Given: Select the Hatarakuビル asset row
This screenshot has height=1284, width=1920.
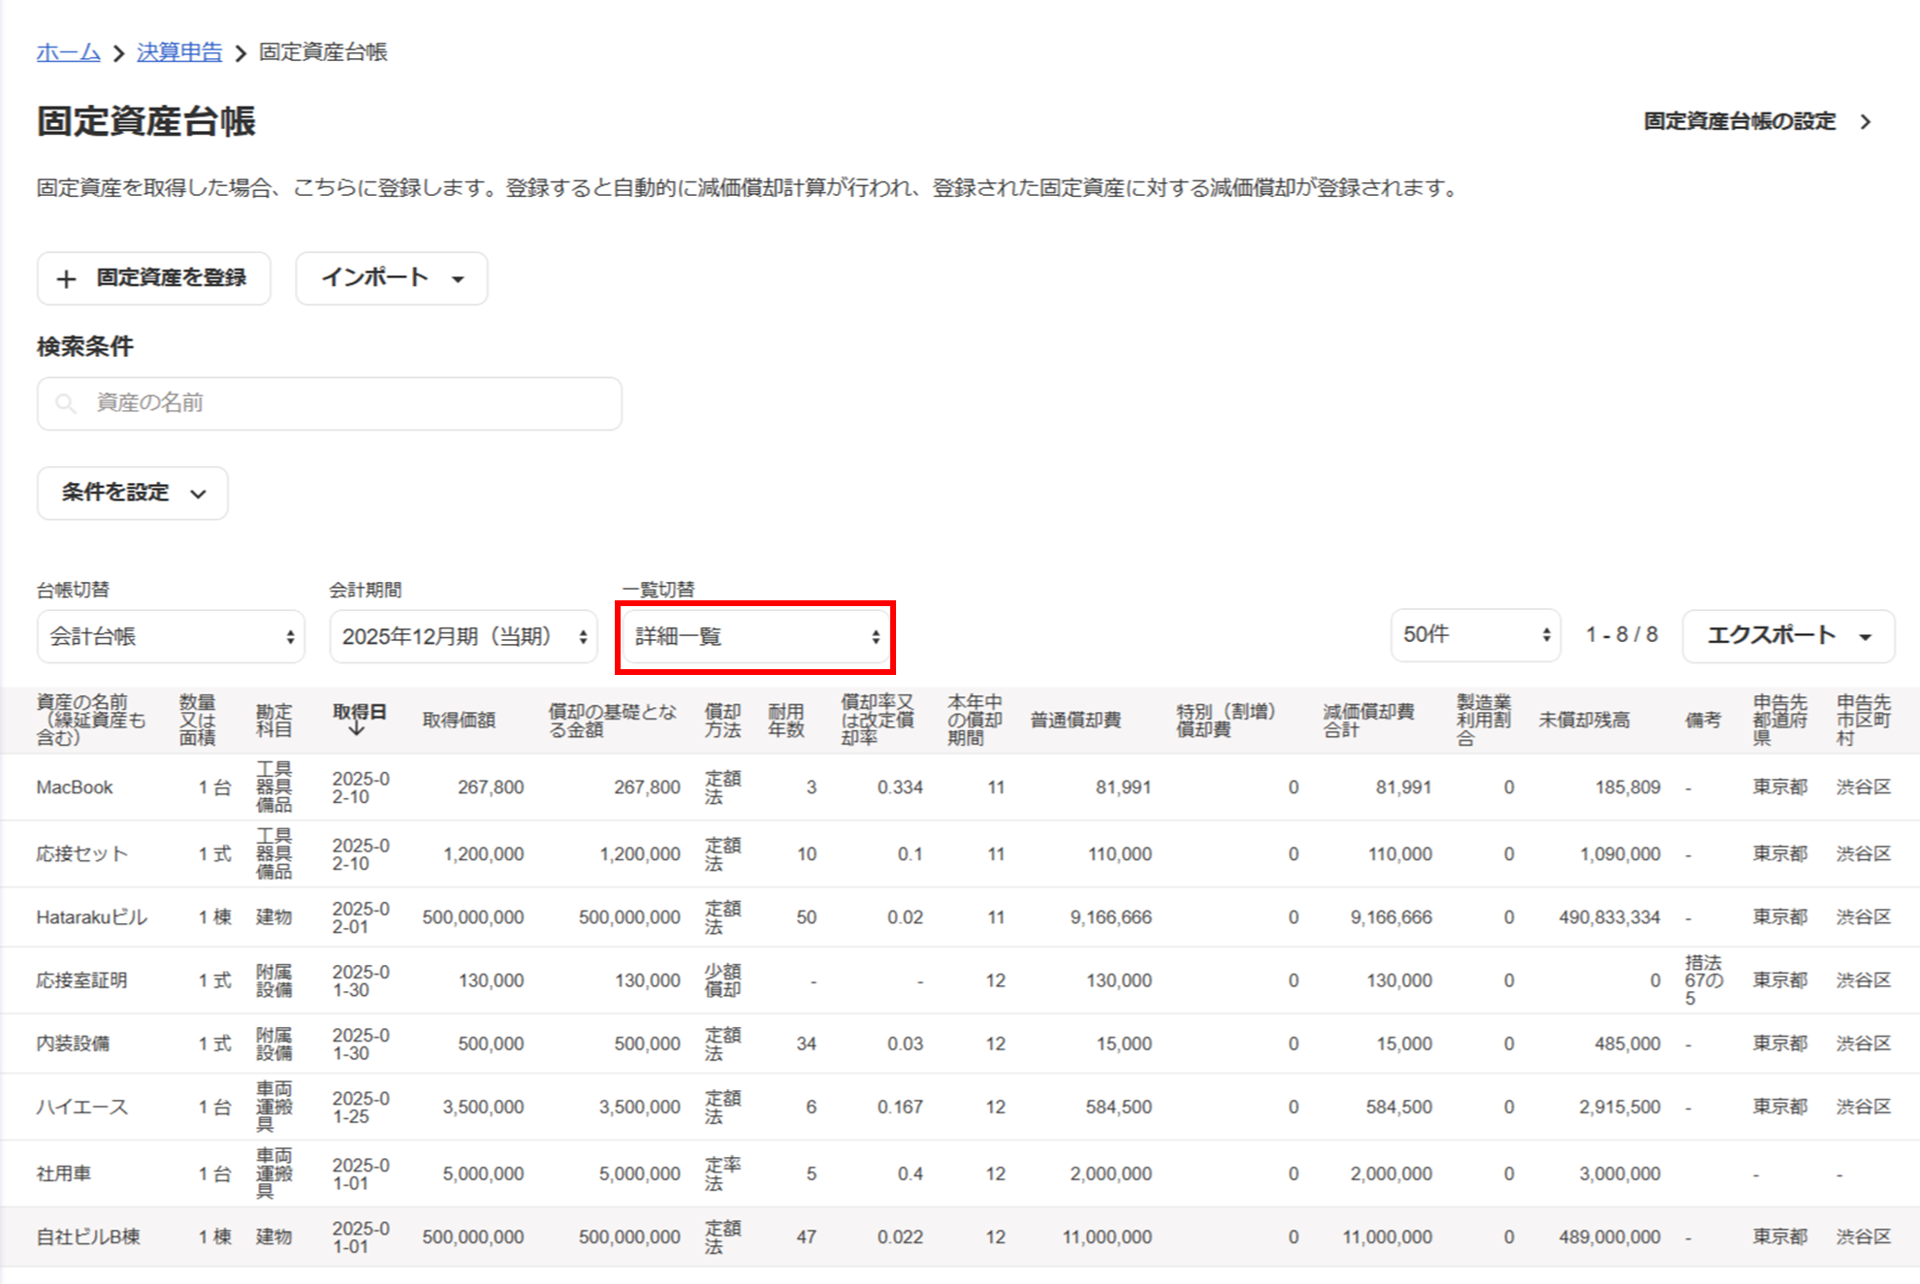Looking at the screenshot, I should (x=91, y=917).
